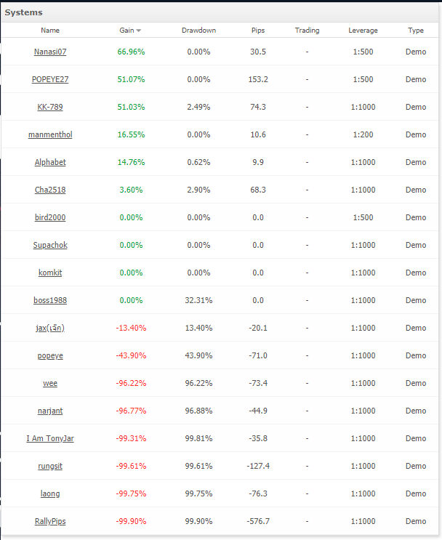Click the I Am TonyJar link
This screenshot has height=540, width=442.
[x=50, y=438]
